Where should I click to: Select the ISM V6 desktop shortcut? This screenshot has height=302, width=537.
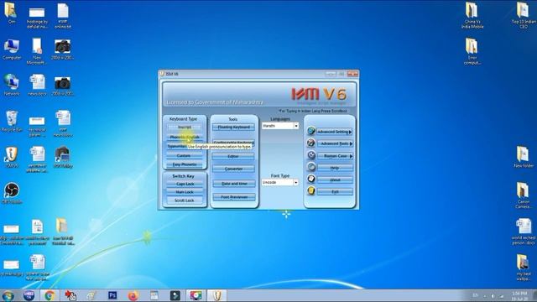[11, 157]
